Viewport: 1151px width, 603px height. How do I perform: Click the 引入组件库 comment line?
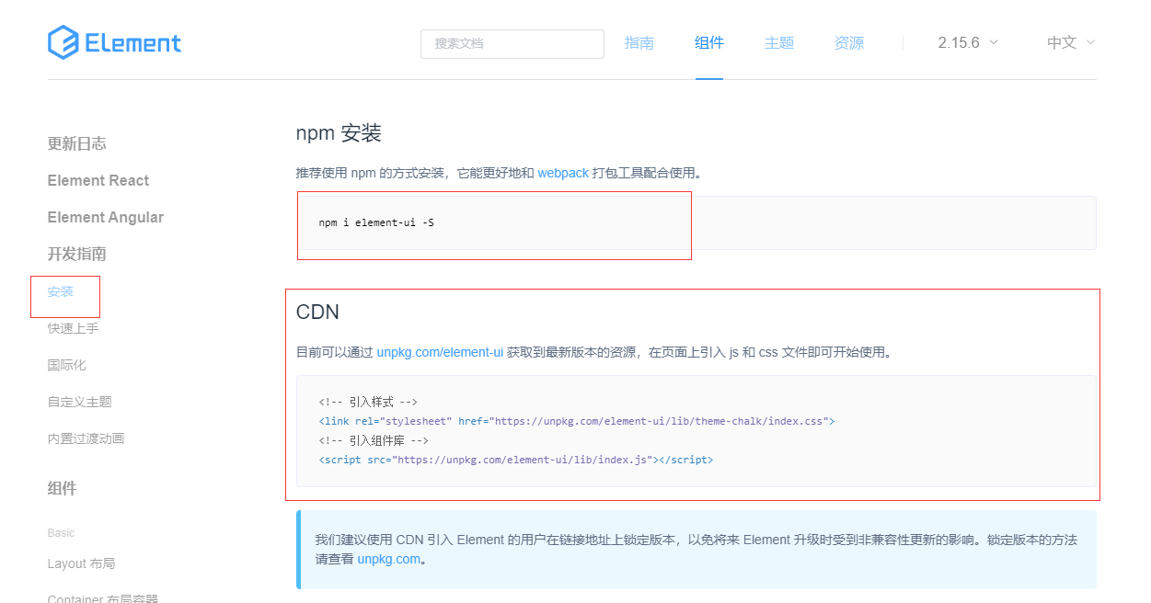tap(374, 440)
